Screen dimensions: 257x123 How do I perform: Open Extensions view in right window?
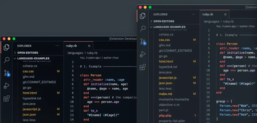click(x=143, y=67)
